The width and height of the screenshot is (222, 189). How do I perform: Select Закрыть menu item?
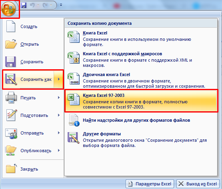click(x=33, y=169)
